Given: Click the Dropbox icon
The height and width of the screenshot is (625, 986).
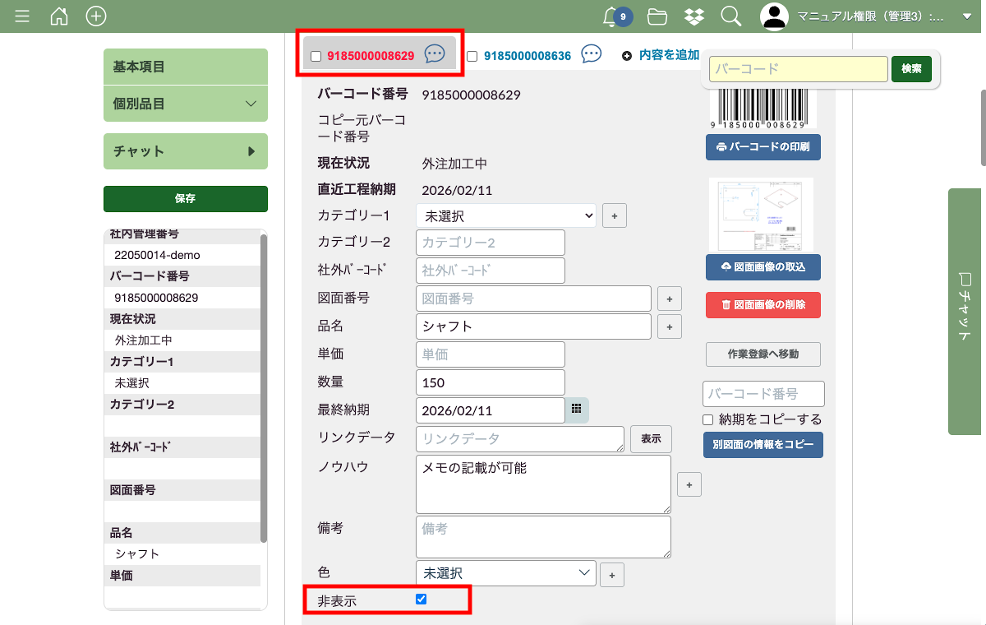Looking at the screenshot, I should pyautogui.click(x=694, y=16).
